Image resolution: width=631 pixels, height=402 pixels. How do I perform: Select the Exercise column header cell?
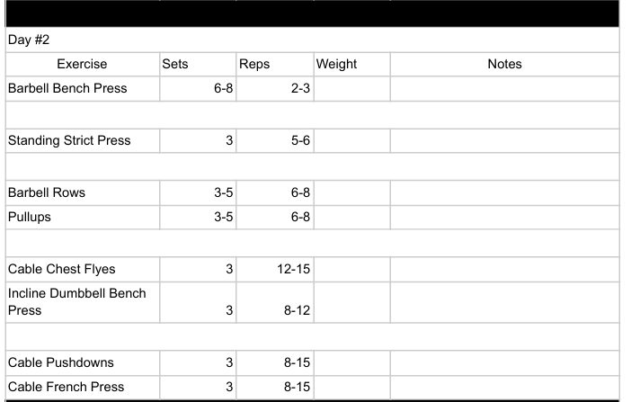82,64
